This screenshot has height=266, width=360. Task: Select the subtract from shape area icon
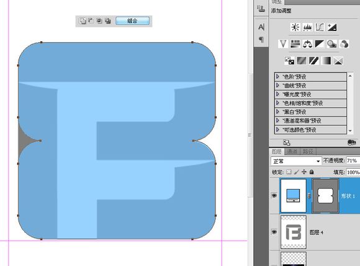[91, 21]
